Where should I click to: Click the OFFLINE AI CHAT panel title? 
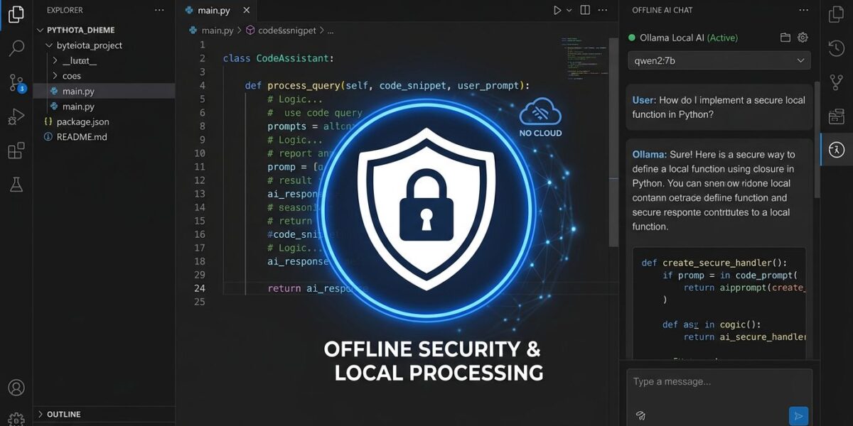pyautogui.click(x=662, y=10)
